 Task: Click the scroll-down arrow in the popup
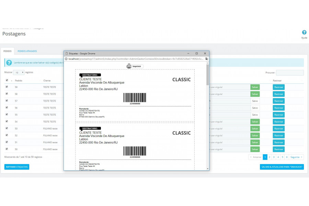207,169
